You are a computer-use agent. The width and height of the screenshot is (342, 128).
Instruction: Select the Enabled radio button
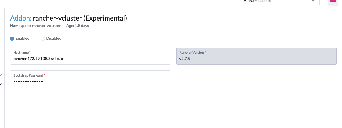pos(12,39)
